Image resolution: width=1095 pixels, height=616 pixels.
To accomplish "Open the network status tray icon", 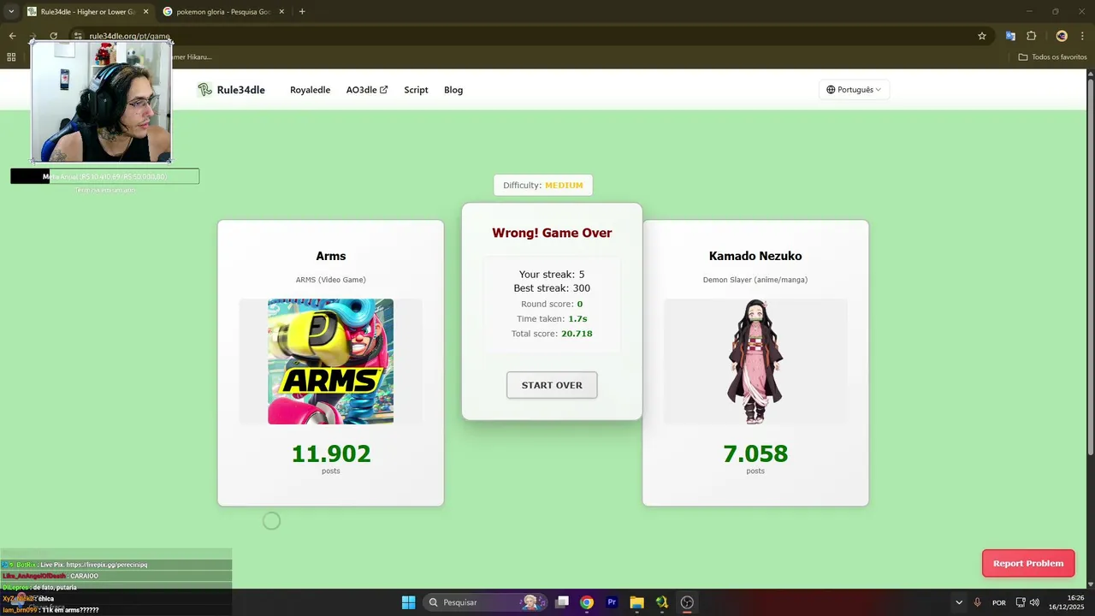I will coord(1021,602).
